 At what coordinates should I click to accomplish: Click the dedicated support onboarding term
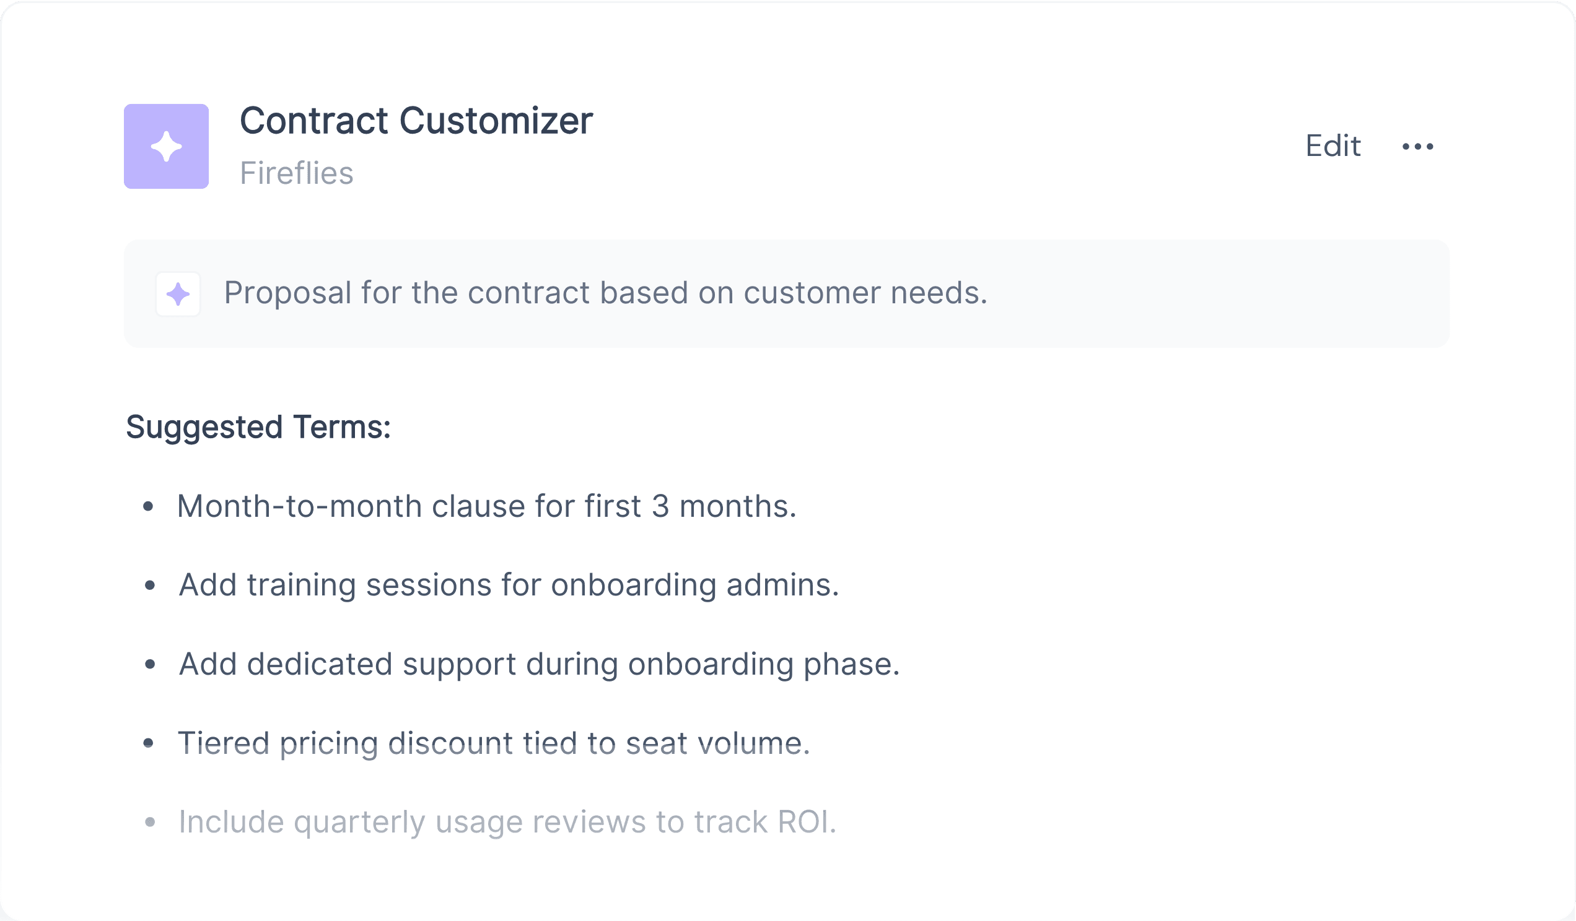[x=539, y=664]
